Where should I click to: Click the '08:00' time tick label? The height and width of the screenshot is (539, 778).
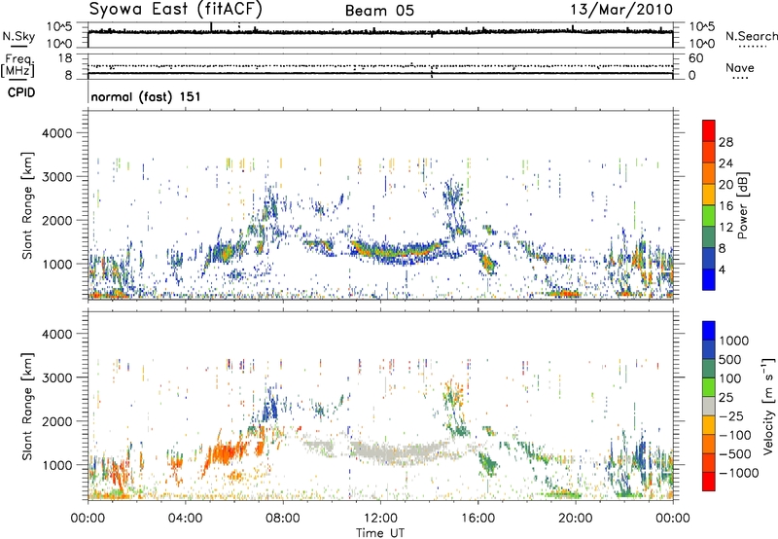coord(283,519)
